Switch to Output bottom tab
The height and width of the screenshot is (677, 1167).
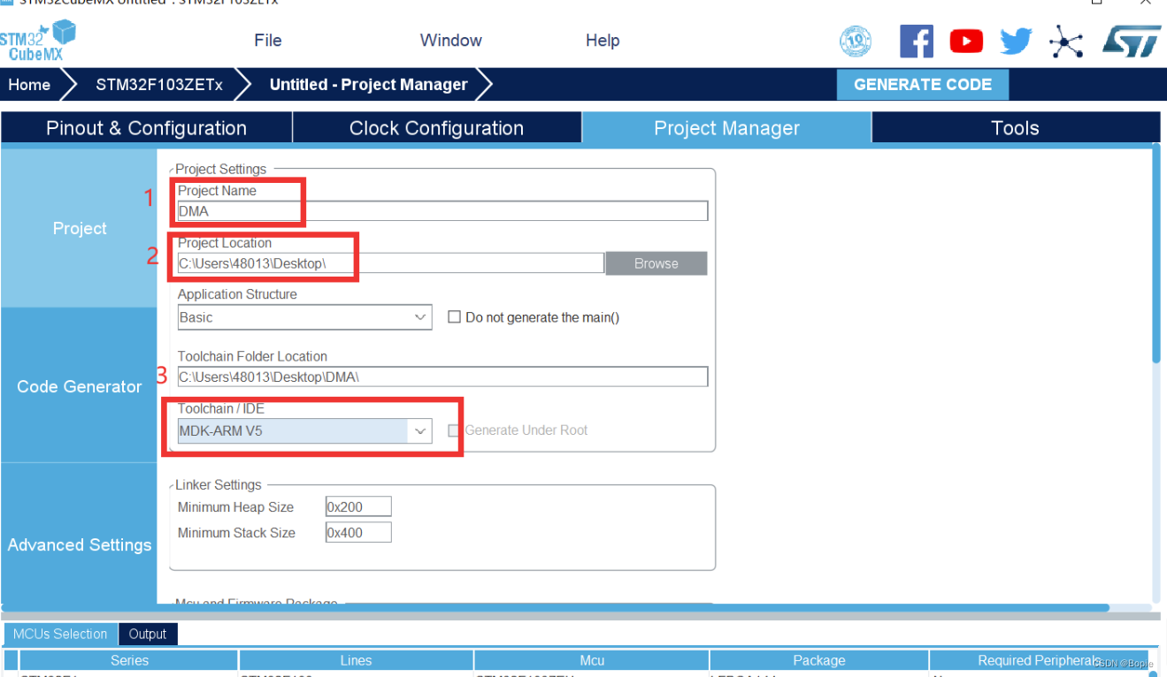click(148, 634)
